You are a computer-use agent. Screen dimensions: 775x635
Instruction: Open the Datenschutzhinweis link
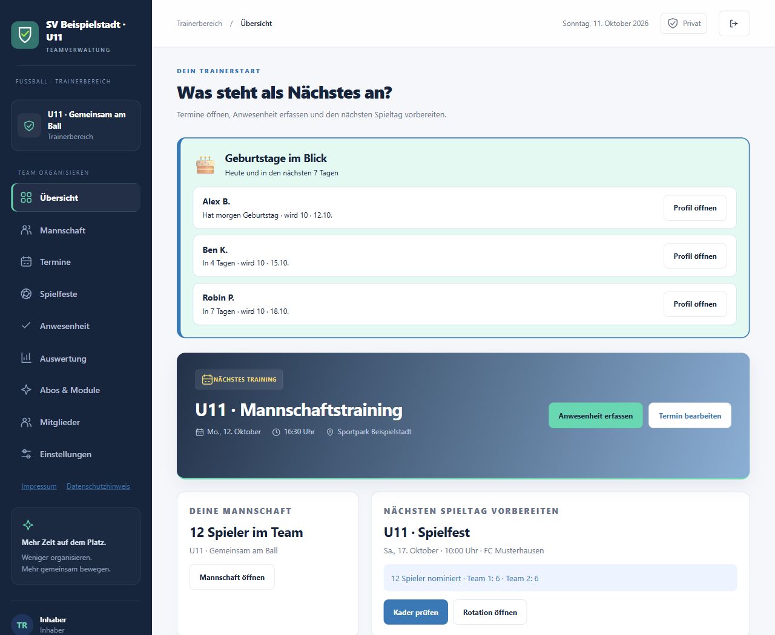[x=98, y=486]
